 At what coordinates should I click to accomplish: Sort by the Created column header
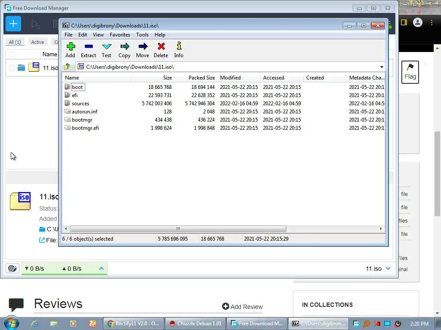325,78
